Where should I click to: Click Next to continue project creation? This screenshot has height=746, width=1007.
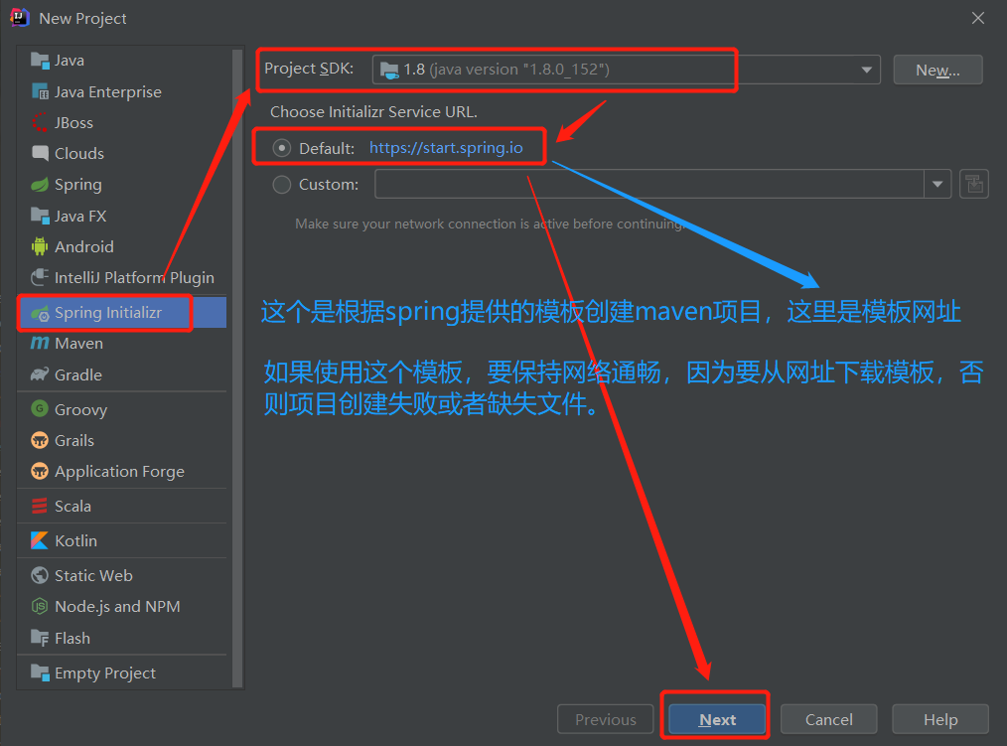(715, 718)
